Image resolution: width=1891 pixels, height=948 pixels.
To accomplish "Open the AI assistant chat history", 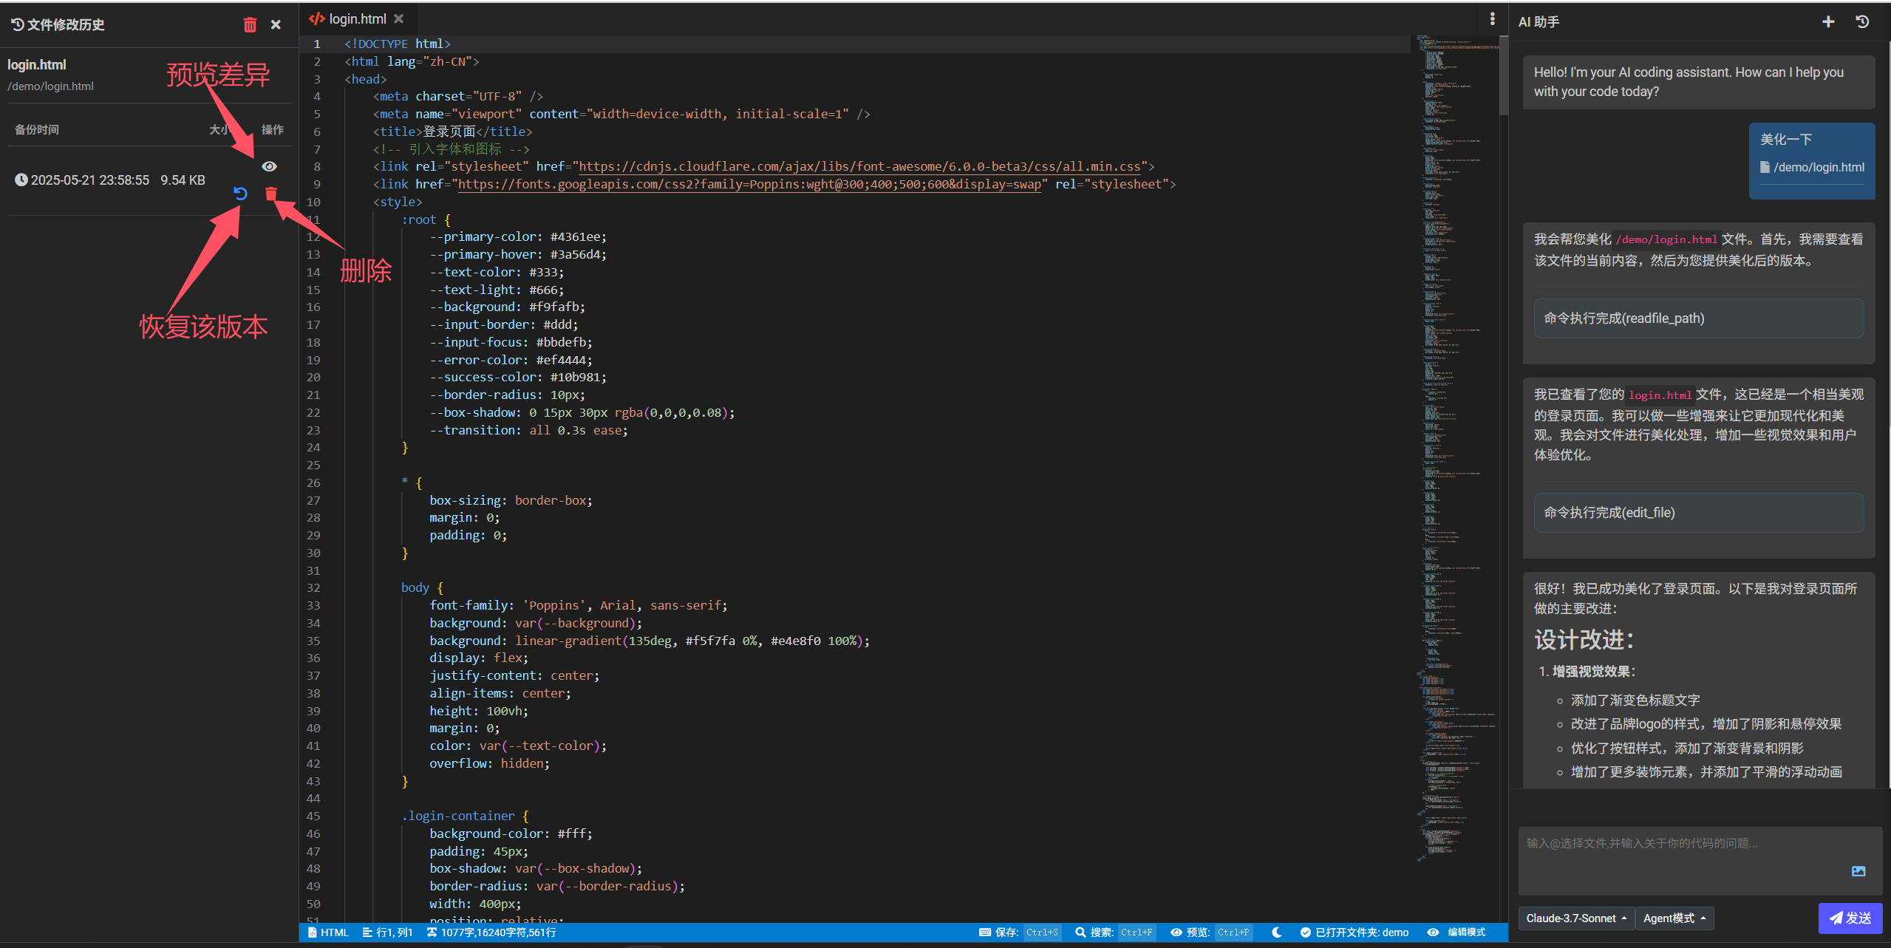I will (x=1862, y=22).
